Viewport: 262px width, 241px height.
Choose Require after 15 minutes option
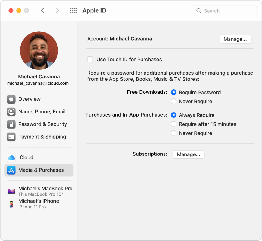pos(174,124)
